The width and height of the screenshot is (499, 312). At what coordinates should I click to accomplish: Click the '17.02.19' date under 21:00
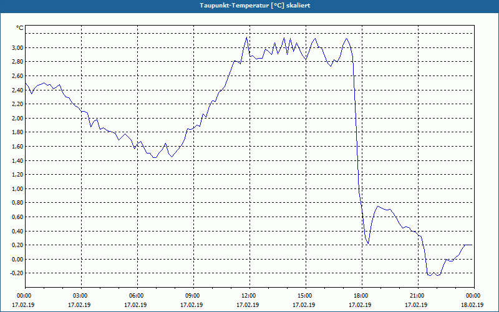pyautogui.click(x=416, y=305)
